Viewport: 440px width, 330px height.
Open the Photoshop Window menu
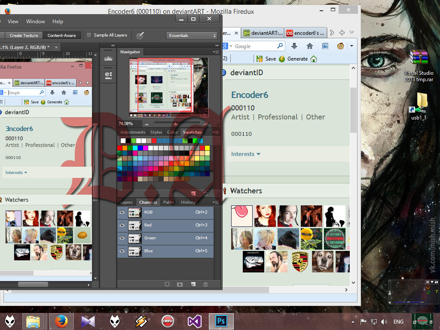35,21
